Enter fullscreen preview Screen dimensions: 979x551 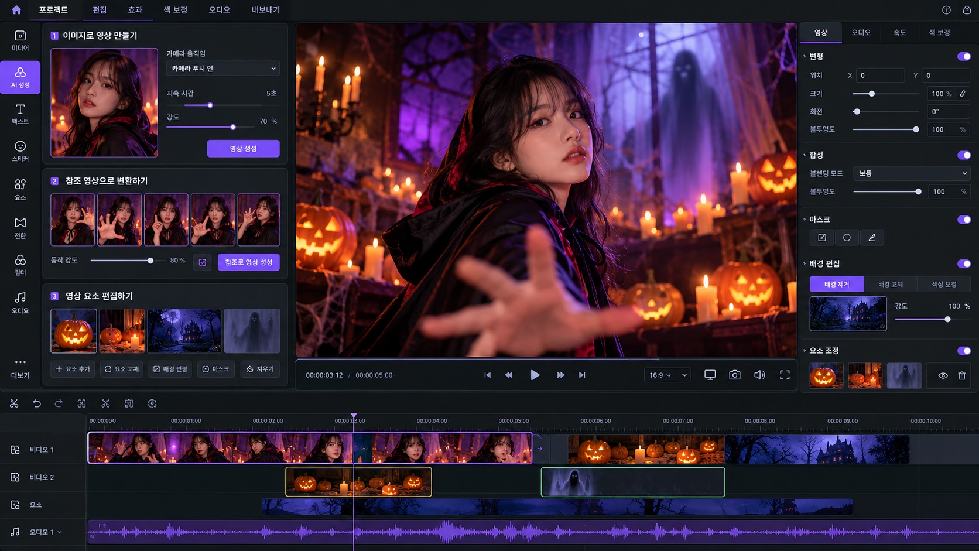tap(785, 375)
